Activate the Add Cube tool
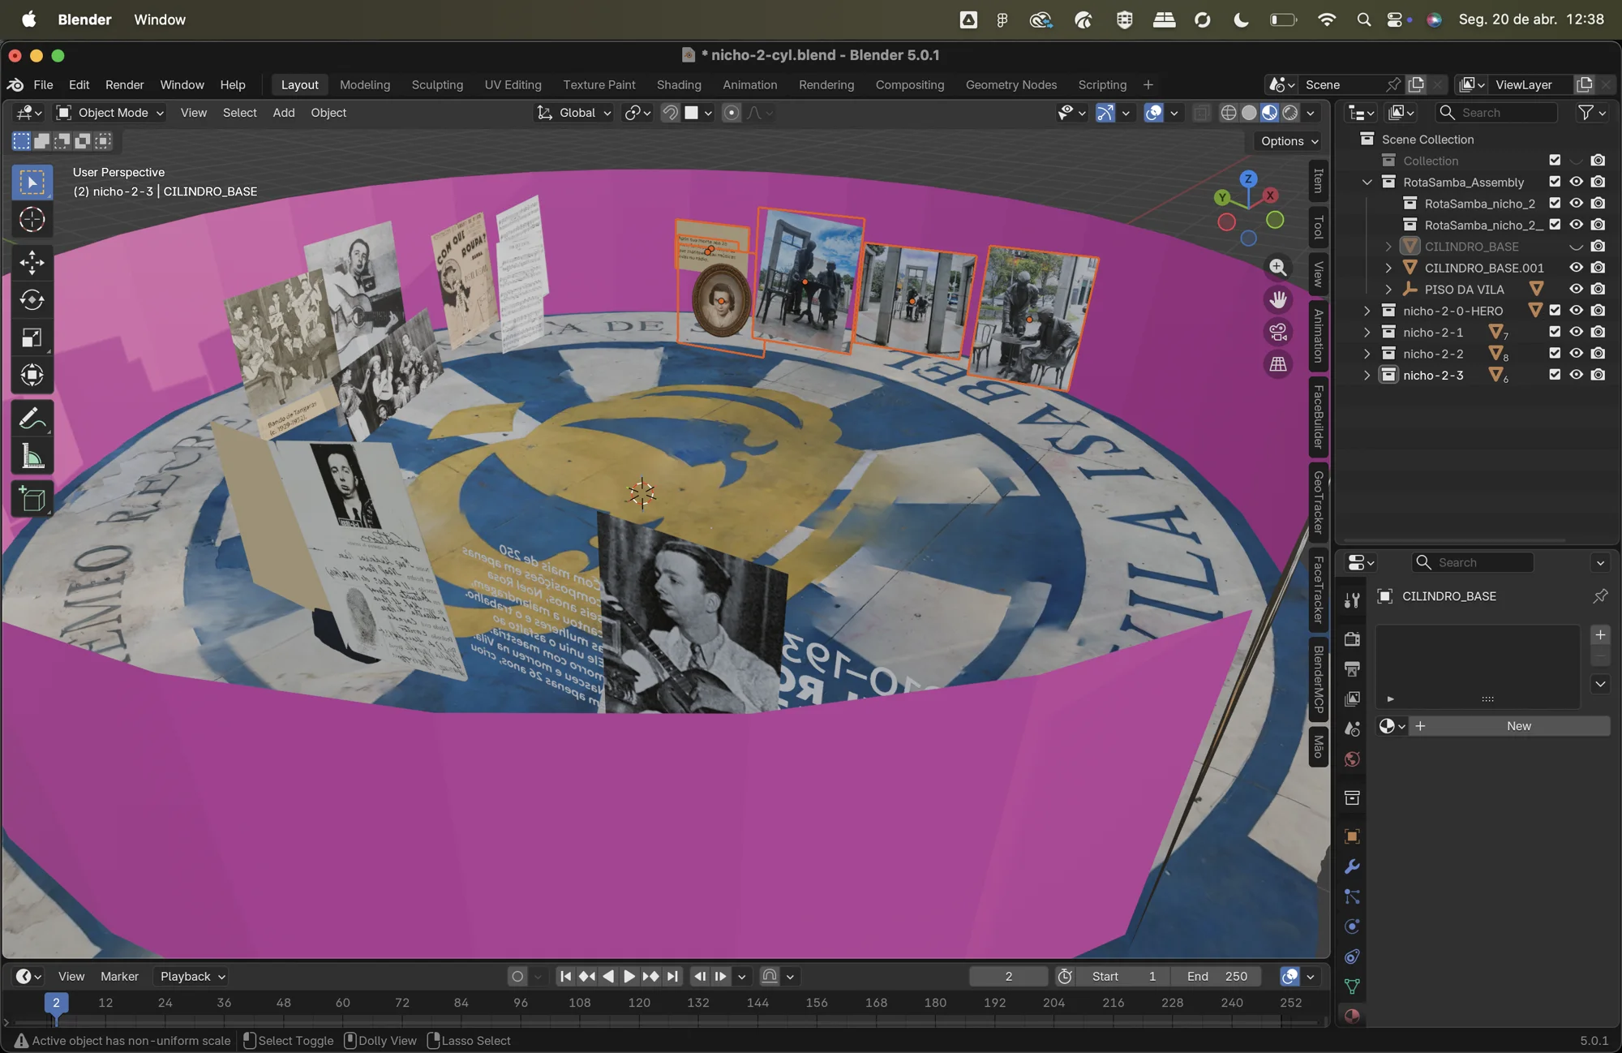The height and width of the screenshot is (1053, 1622). 32,499
